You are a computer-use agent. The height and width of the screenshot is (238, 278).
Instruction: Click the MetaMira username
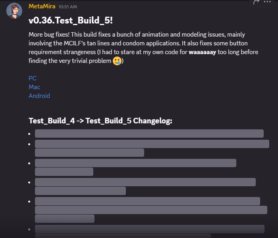point(42,6)
